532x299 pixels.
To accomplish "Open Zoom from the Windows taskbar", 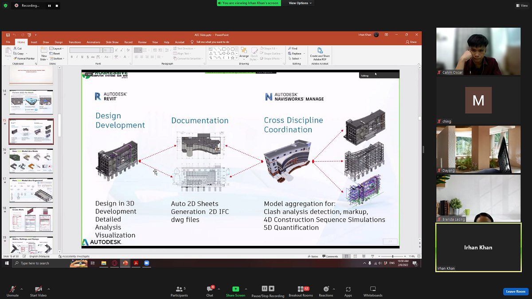I will click(147, 263).
